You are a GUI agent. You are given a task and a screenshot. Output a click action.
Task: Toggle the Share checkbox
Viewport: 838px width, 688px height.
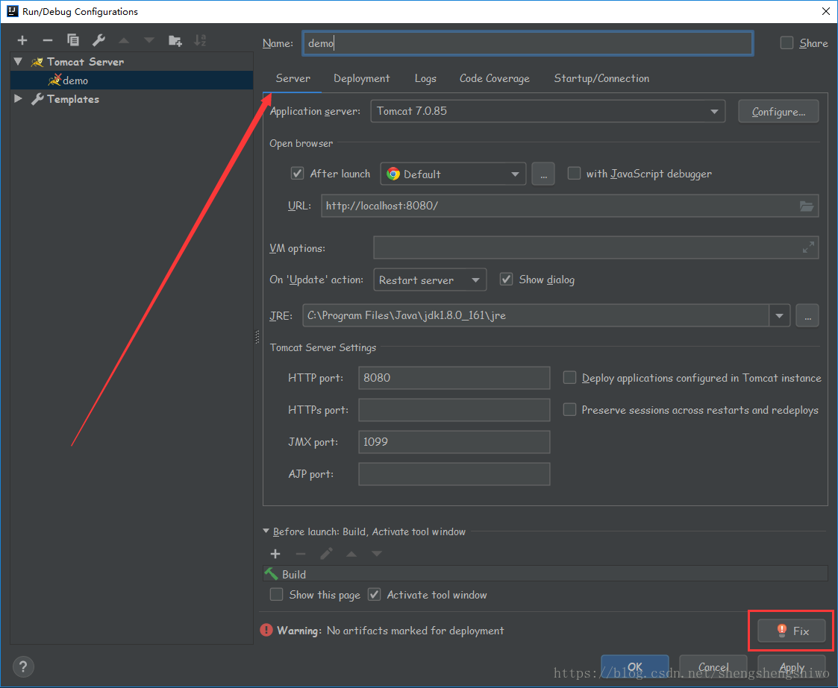tap(787, 42)
